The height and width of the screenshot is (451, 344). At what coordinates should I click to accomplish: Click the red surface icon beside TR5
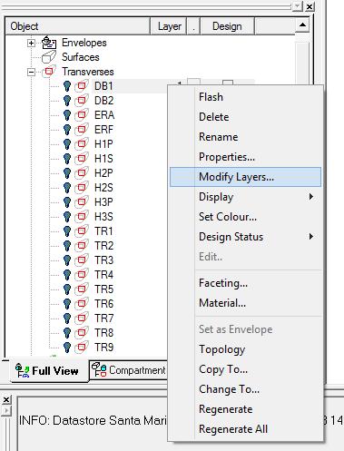coord(82,289)
